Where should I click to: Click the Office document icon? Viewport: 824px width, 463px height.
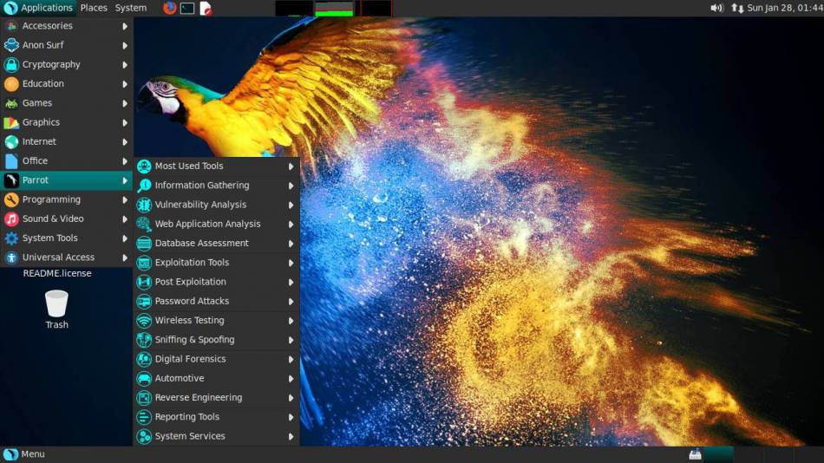click(11, 161)
